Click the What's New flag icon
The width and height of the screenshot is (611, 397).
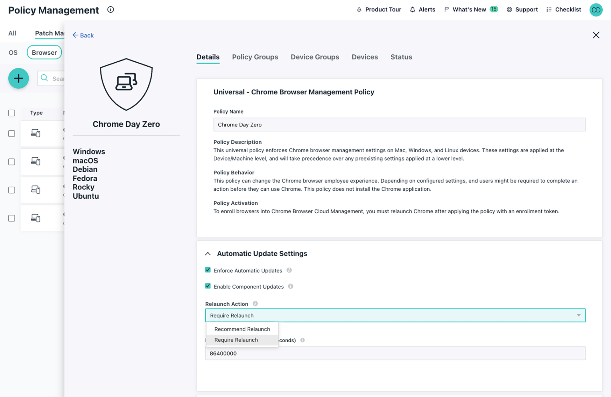tap(446, 9)
